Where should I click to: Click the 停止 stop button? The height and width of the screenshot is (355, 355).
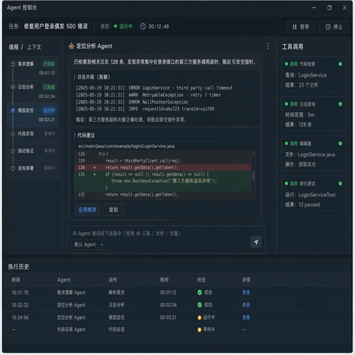pos(334,27)
